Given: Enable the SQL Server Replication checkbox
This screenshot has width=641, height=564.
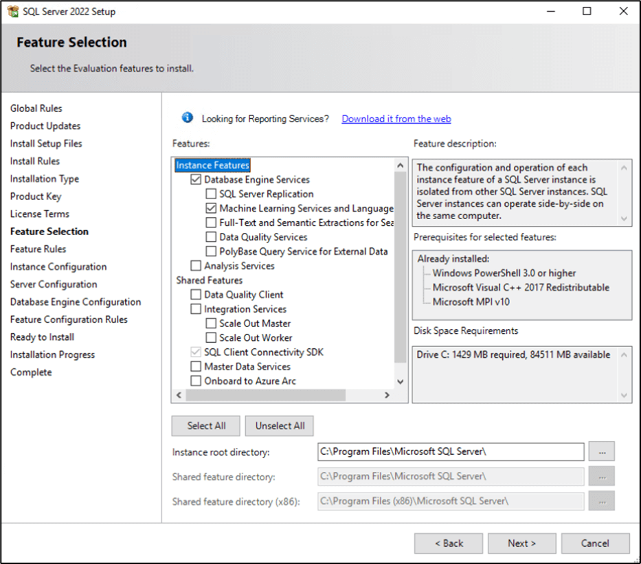Looking at the screenshot, I should [211, 194].
